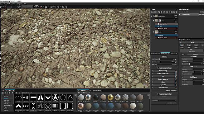Click the Top layer mask thumbnail
Screen dimensions: 204x114
[160, 21]
